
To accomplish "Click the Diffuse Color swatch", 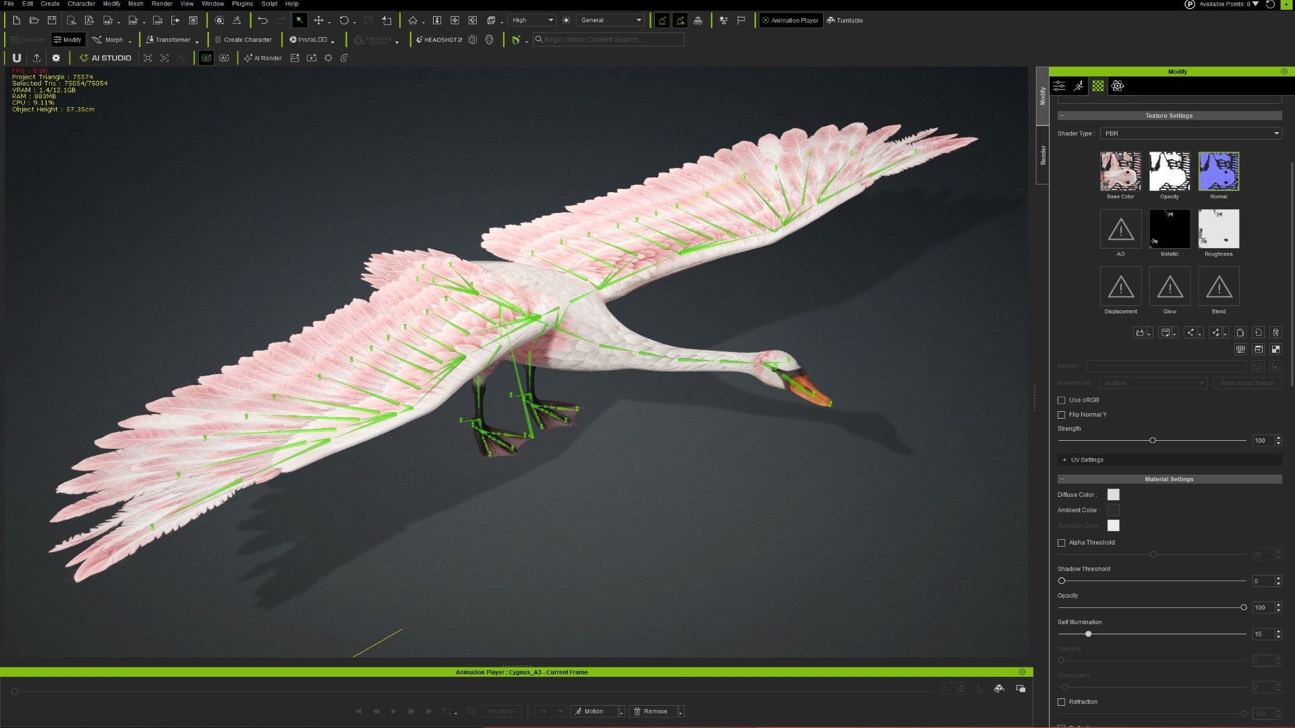I will pos(1114,495).
